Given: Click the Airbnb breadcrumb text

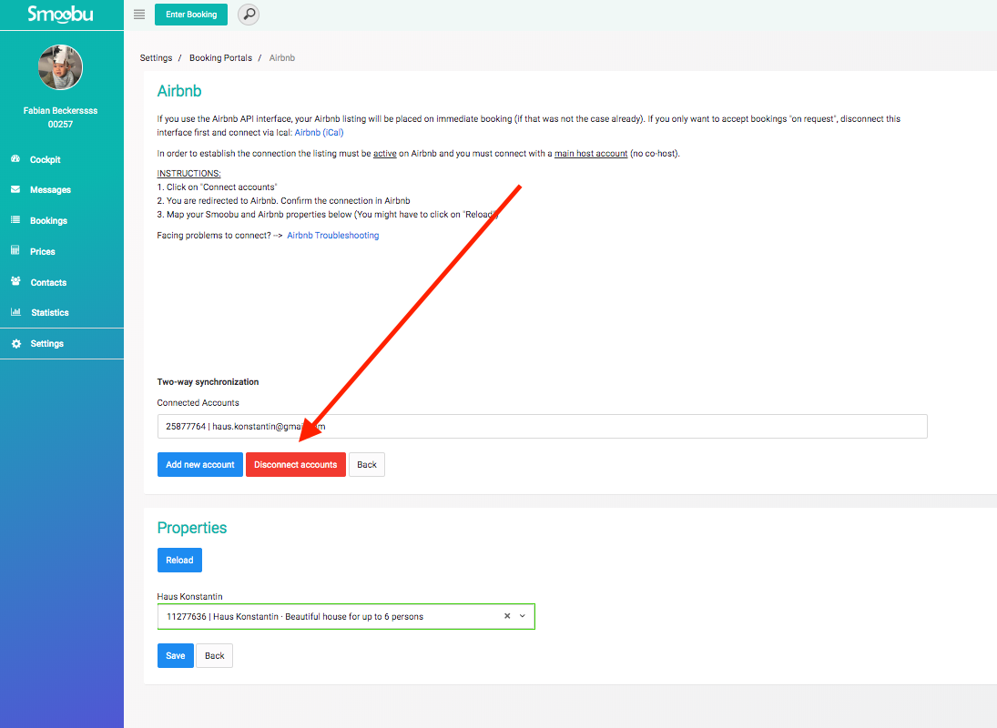Looking at the screenshot, I should coord(282,58).
